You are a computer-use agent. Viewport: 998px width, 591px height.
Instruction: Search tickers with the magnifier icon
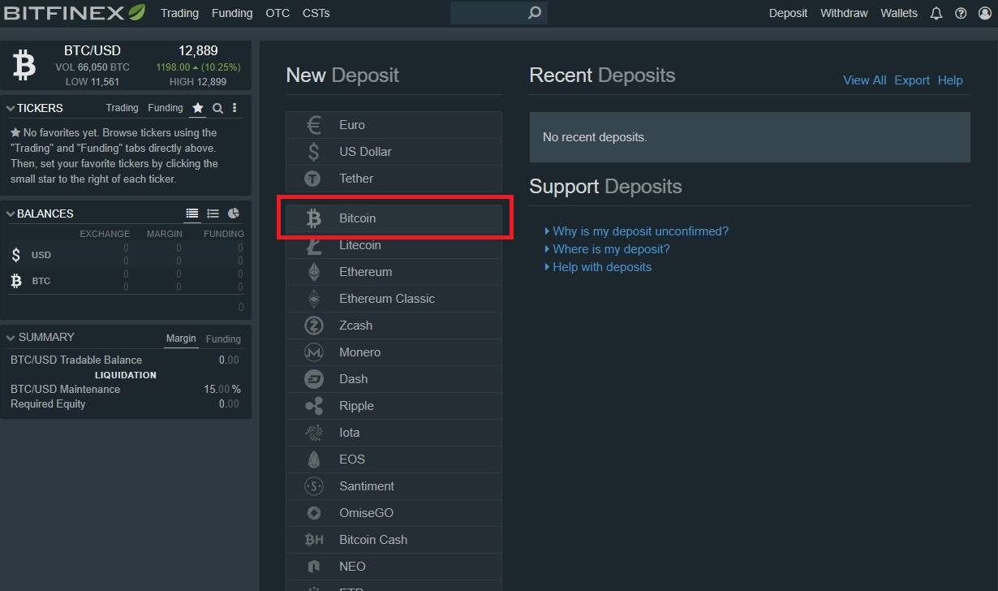tap(217, 108)
